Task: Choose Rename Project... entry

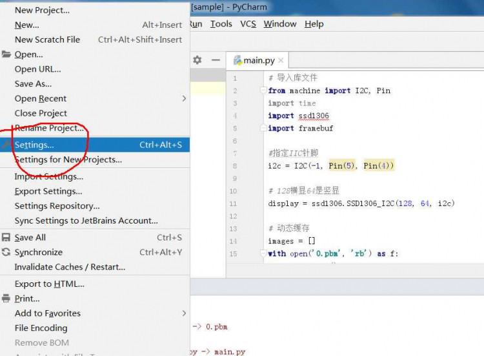Action: 95,128
